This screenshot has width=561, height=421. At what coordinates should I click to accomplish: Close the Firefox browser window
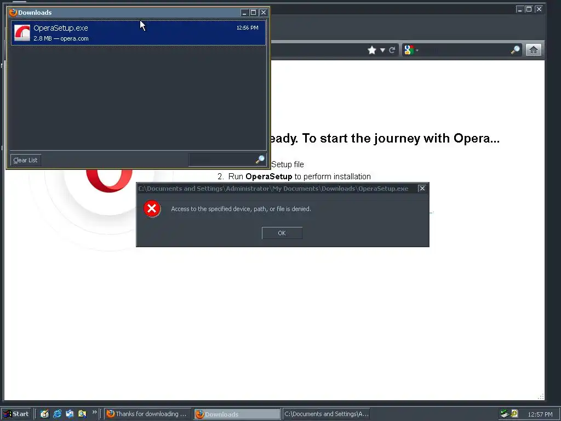pyautogui.click(x=539, y=9)
